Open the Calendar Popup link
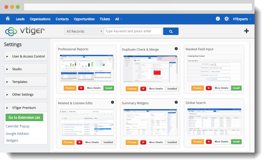Viewport: 267px width, 165px height. pos(17,126)
